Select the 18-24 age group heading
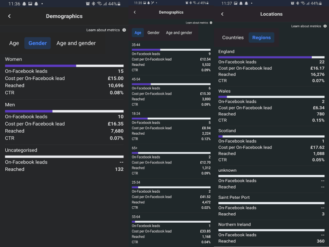This screenshot has height=247, width=329. click(136, 113)
